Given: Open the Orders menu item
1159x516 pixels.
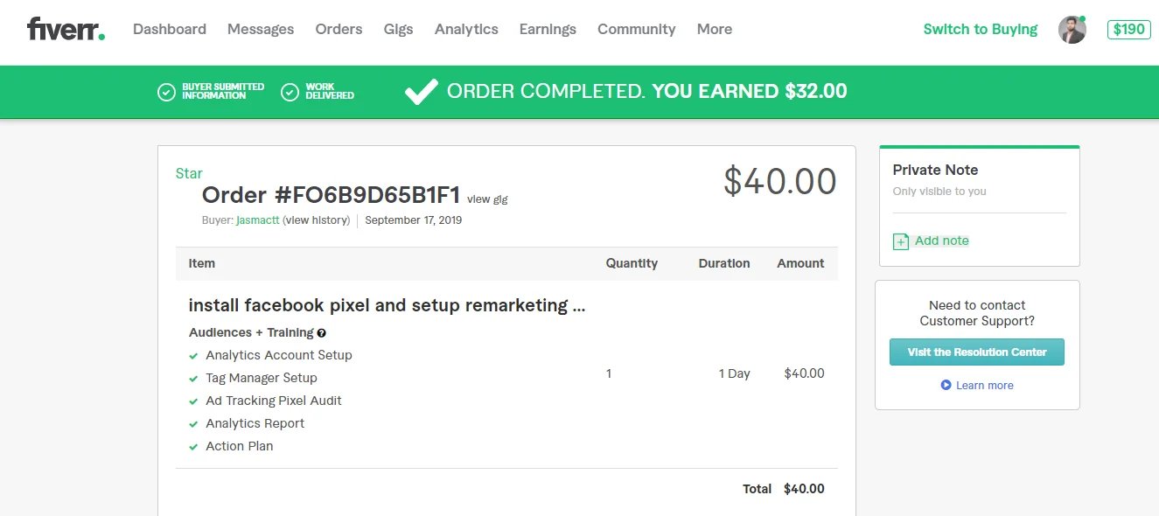Looking at the screenshot, I should (339, 29).
